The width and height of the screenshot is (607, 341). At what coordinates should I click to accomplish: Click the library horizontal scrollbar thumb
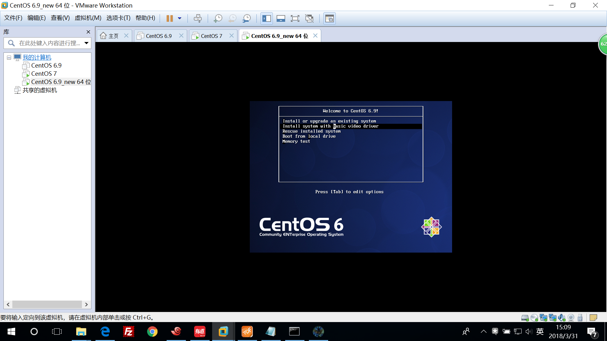(47, 304)
